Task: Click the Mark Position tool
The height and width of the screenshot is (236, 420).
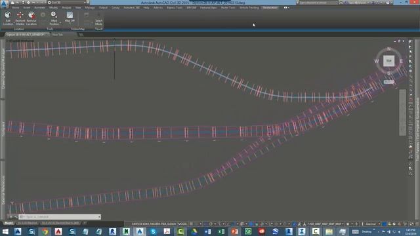Action: (x=54, y=18)
